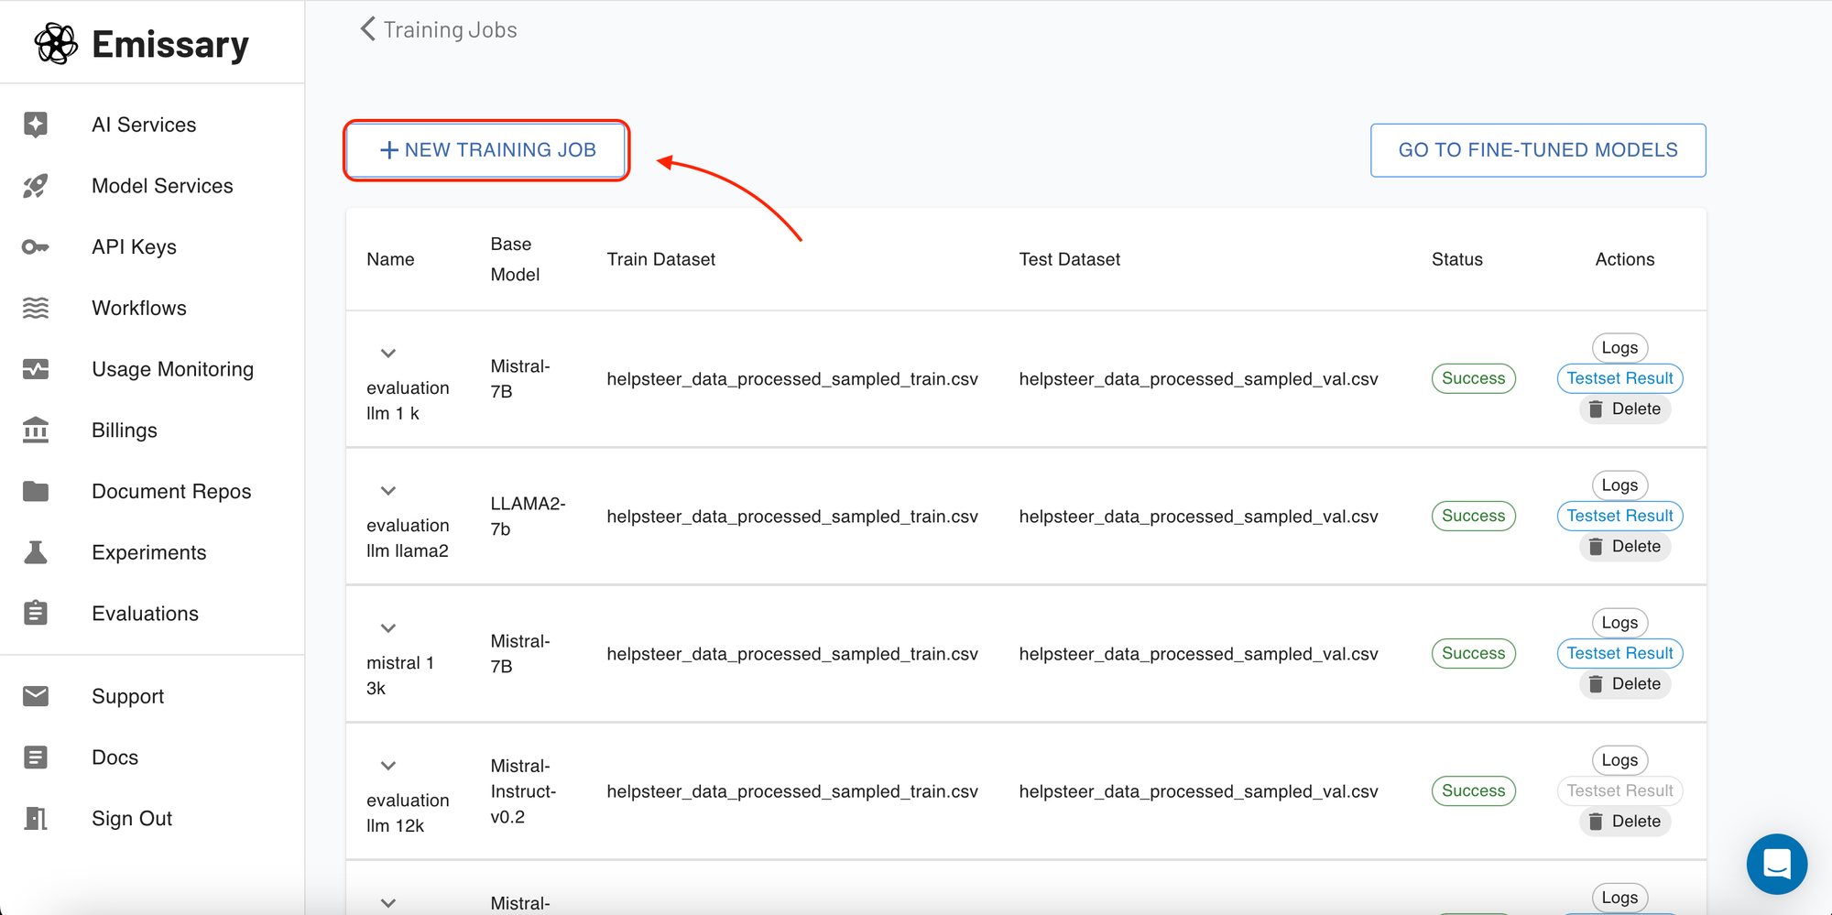Open Testset Result for mistral 1 3k
The height and width of the screenshot is (915, 1832).
click(1619, 653)
